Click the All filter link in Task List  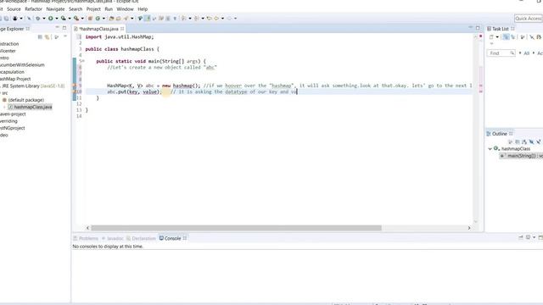click(x=527, y=53)
